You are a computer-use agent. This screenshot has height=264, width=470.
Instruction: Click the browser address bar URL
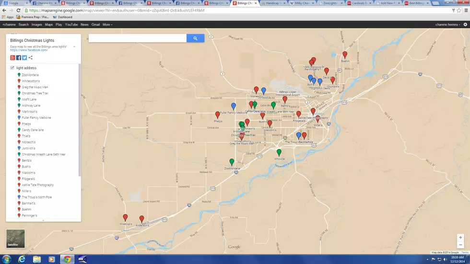[117, 10]
